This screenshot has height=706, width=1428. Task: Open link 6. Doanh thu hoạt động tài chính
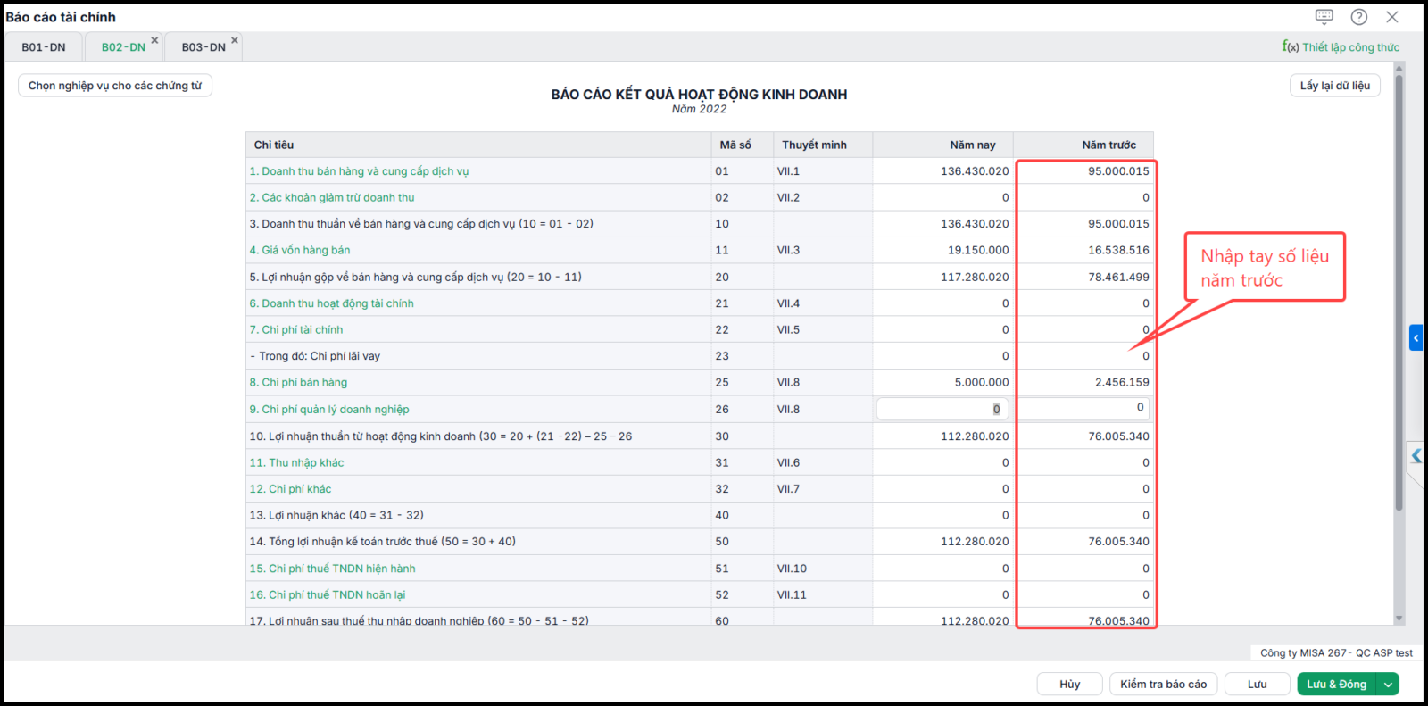tap(332, 303)
